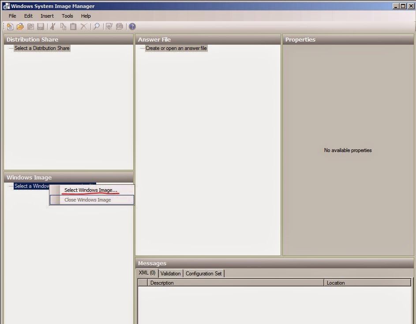The image size is (416, 324).
Task: Click the Copy toolbar icon
Action: [63, 27]
